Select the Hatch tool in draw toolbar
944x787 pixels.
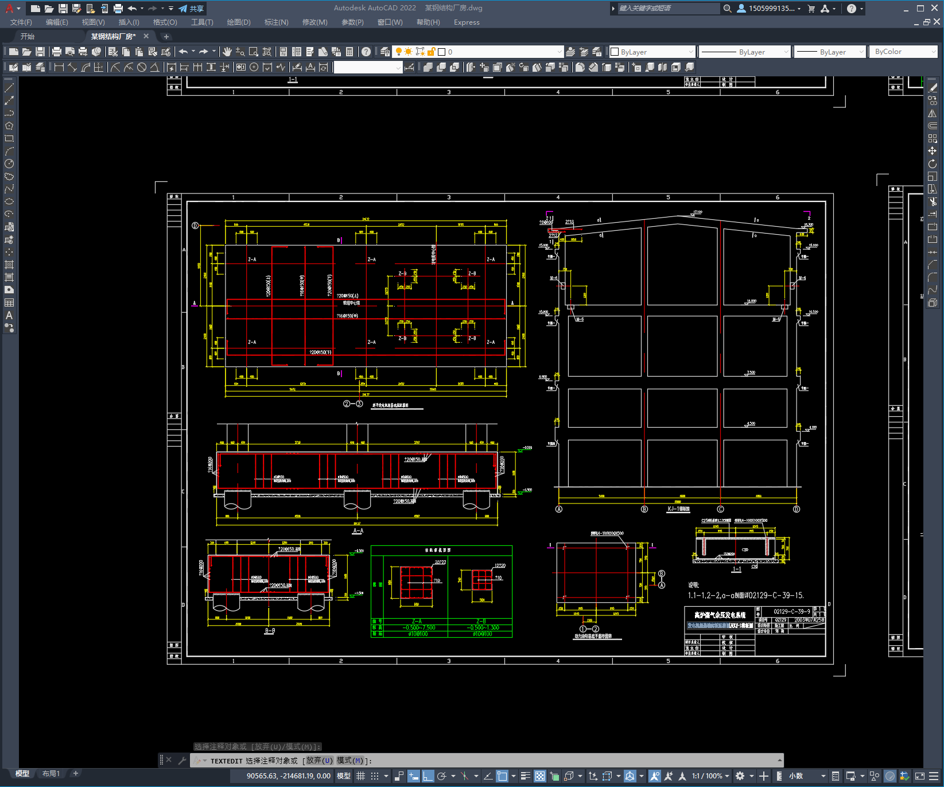tap(9, 265)
